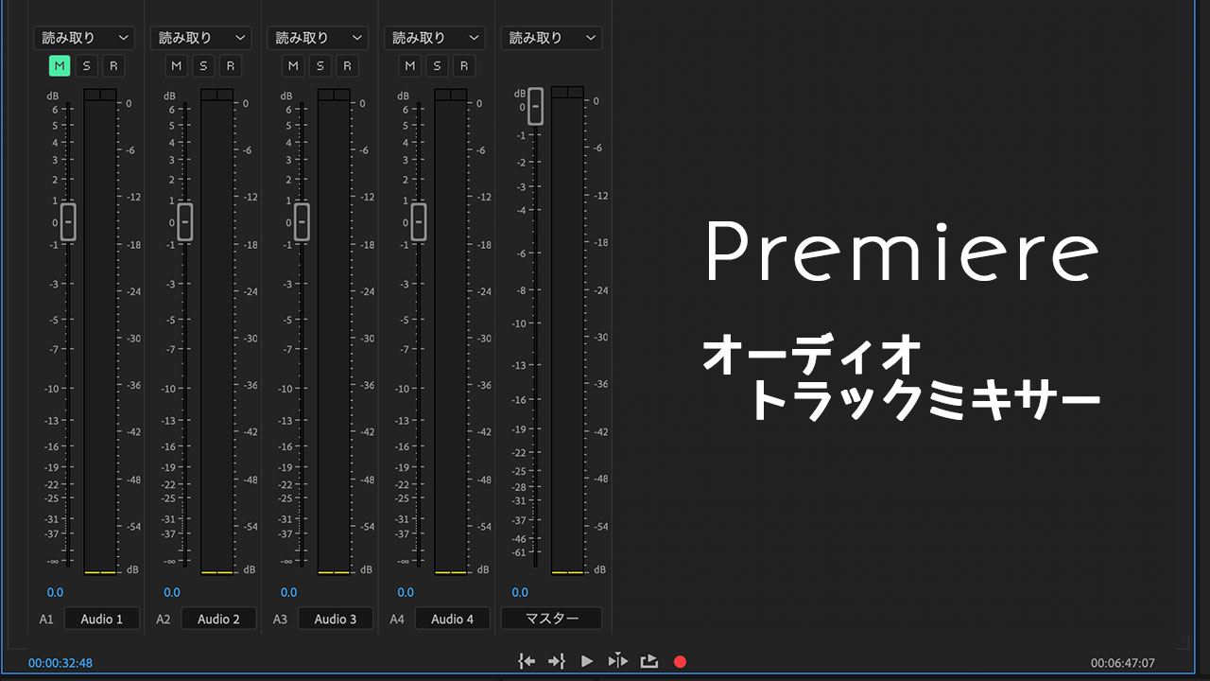Screen dimensions: 1210x681
Task: Open automation mode dropdown for master track
Action: [551, 38]
